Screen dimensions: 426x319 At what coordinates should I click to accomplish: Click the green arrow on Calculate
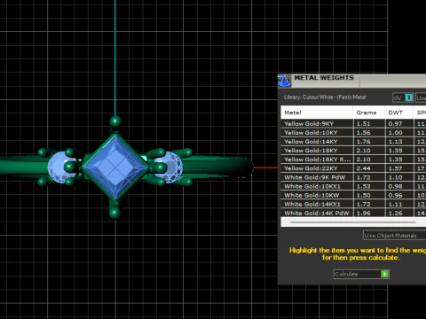[384, 274]
